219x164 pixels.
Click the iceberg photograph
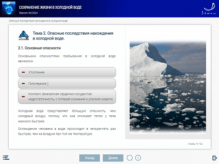168,87
